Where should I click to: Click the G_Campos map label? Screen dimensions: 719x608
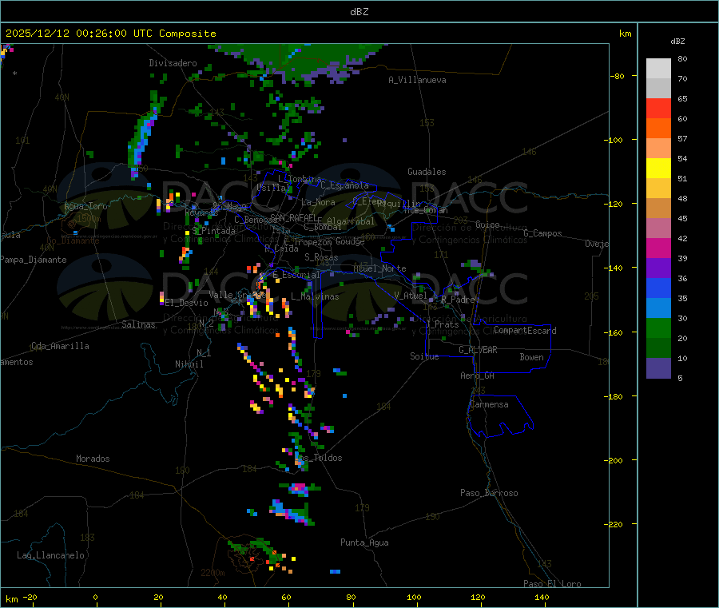coord(543,233)
